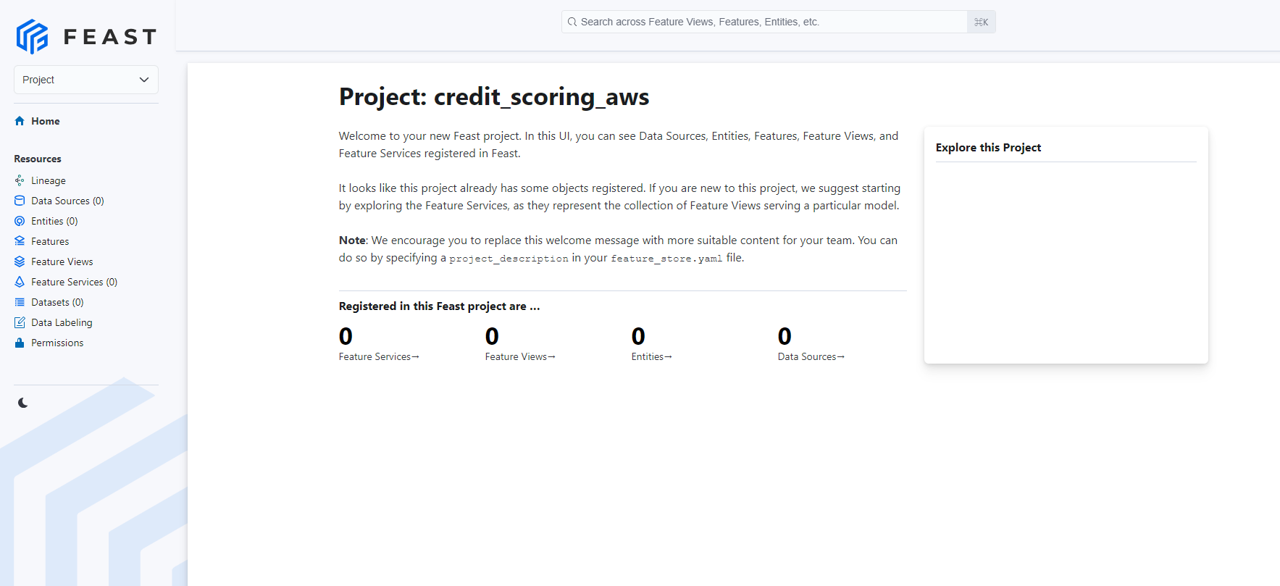Click the Entities target icon
Image resolution: width=1280 pixels, height=586 pixels.
pyautogui.click(x=20, y=221)
